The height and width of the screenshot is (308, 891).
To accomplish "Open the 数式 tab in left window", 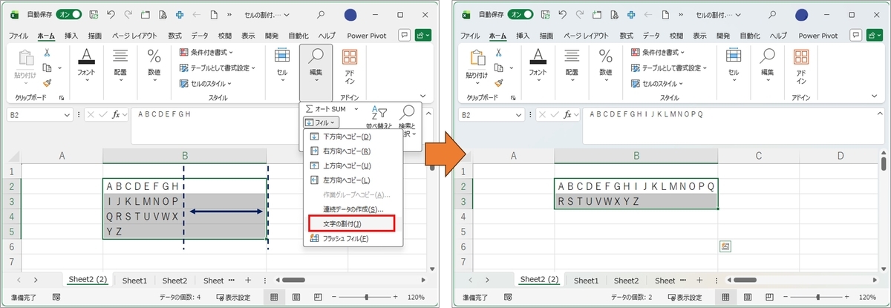I will tap(174, 36).
